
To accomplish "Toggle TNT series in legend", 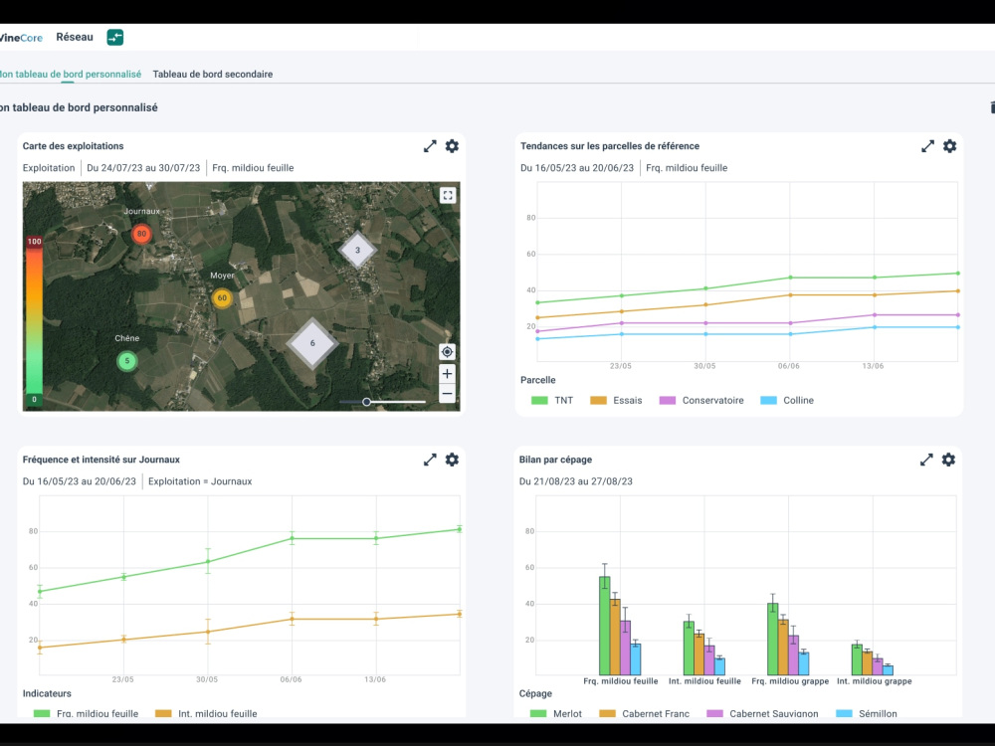I will pyautogui.click(x=552, y=400).
